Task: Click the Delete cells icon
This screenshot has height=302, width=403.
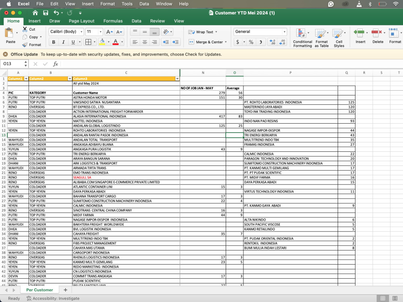Action: (x=377, y=33)
